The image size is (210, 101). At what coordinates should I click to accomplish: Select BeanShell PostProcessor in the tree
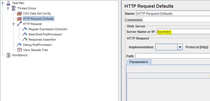[45, 34]
